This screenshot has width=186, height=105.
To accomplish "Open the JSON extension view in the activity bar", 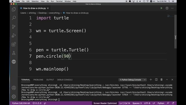I will click(x=14, y=62).
